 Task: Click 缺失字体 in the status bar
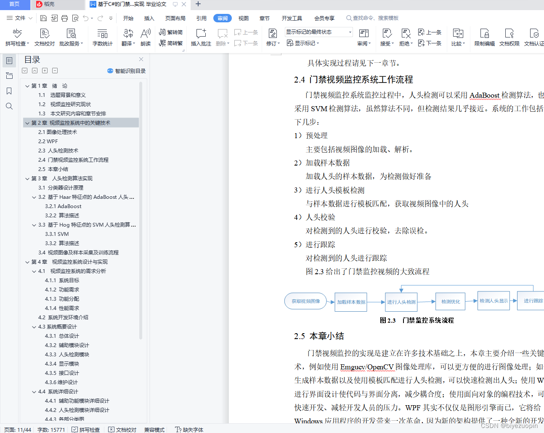[189, 430]
